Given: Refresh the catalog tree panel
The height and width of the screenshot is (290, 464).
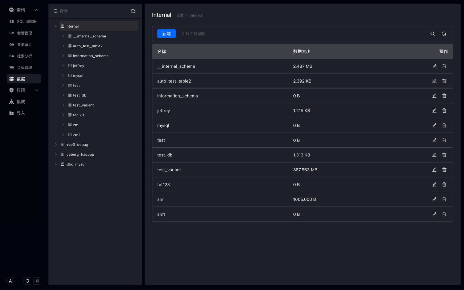Looking at the screenshot, I should point(133,11).
